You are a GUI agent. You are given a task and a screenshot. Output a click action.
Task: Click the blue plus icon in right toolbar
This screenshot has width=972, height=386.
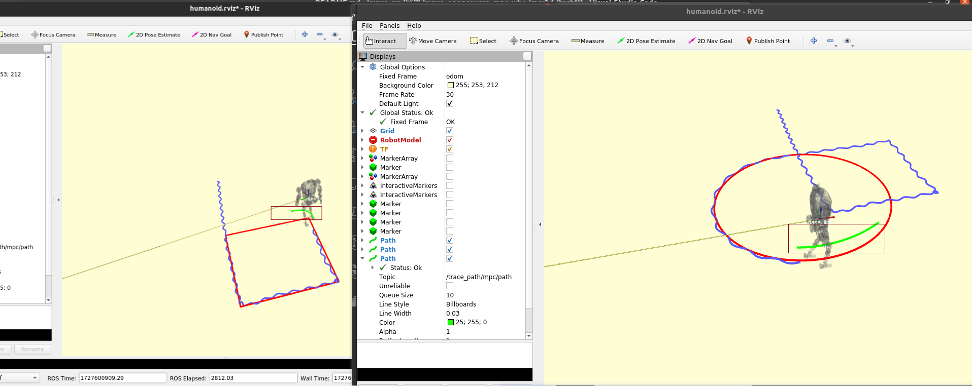(814, 41)
